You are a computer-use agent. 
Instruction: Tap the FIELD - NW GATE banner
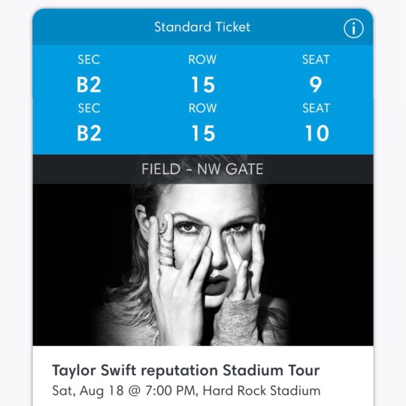tap(203, 169)
